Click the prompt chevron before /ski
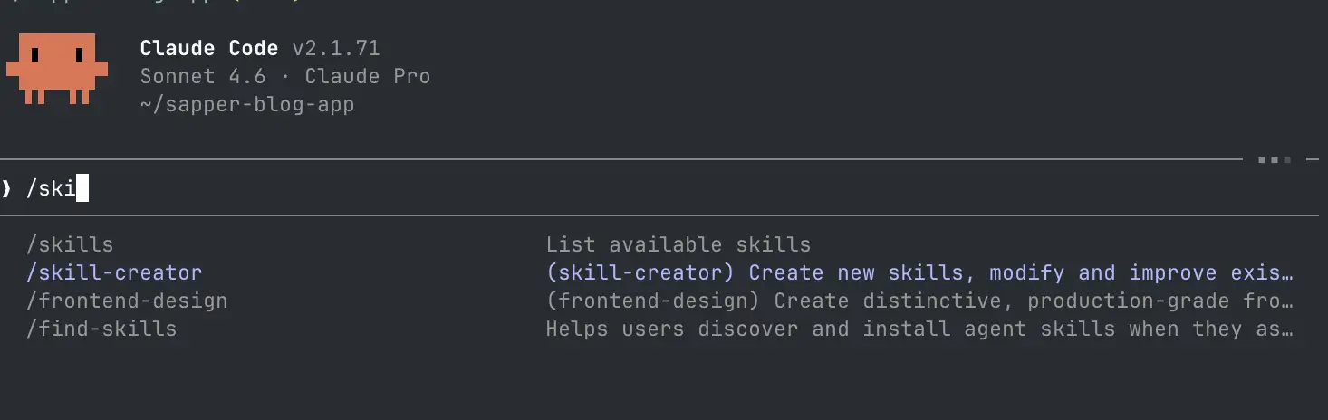 coord(6,188)
